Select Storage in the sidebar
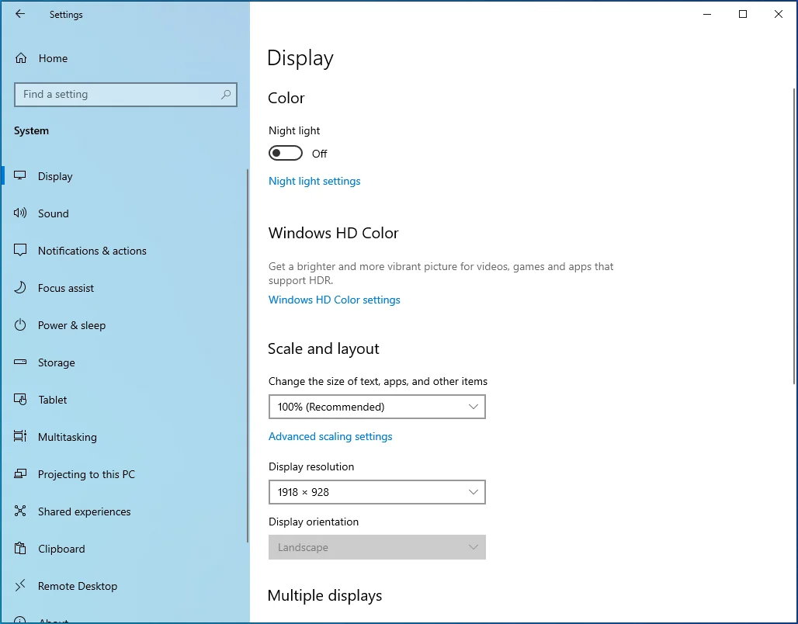 pyautogui.click(x=124, y=362)
